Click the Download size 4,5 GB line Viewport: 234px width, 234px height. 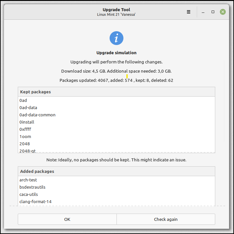[117, 71]
